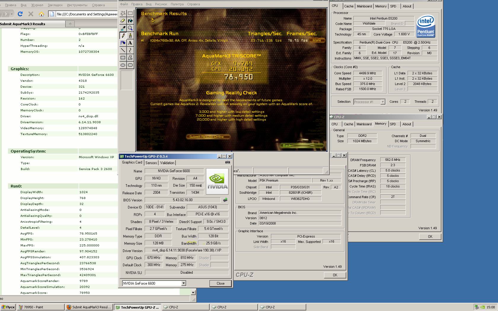Open the Mainboard tab in the top CPU-Z window

[x=364, y=6]
